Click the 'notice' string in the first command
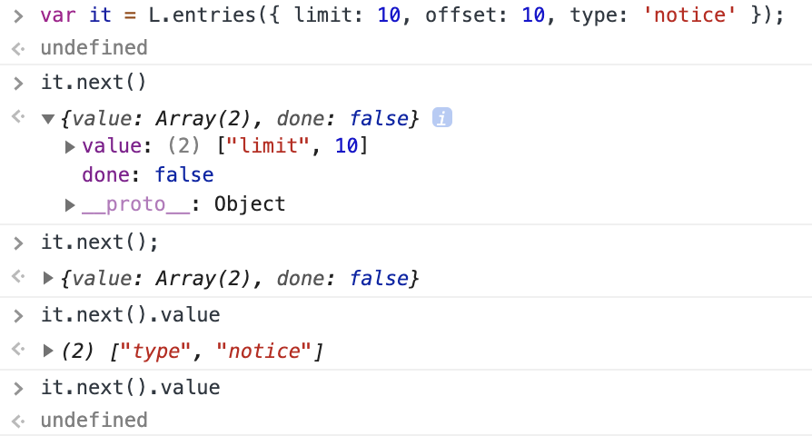Viewport: 812px width, 436px height. 688,15
